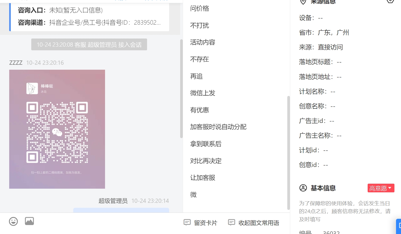The width and height of the screenshot is (401, 234).
Task: Click the quick phrases list scrollbar
Action: 289,153
